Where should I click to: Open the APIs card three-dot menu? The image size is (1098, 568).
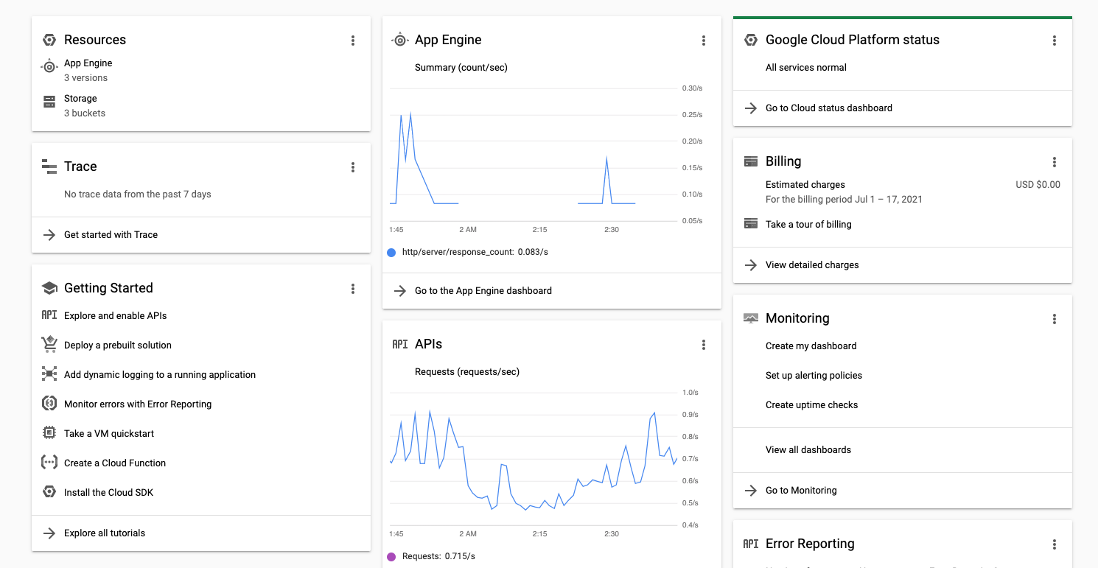pos(704,345)
